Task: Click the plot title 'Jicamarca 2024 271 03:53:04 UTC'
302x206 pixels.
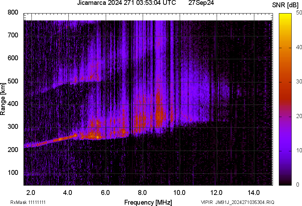Action: (126, 3)
